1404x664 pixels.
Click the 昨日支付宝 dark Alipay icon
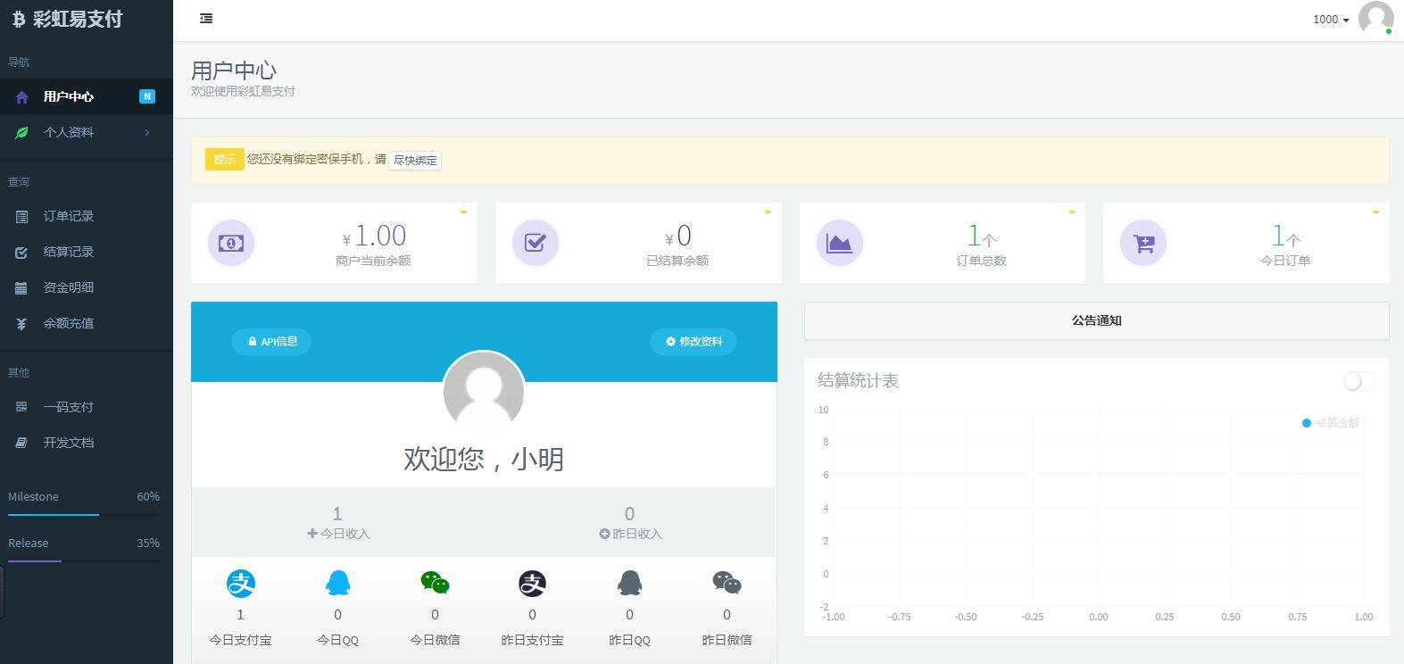pos(532,584)
